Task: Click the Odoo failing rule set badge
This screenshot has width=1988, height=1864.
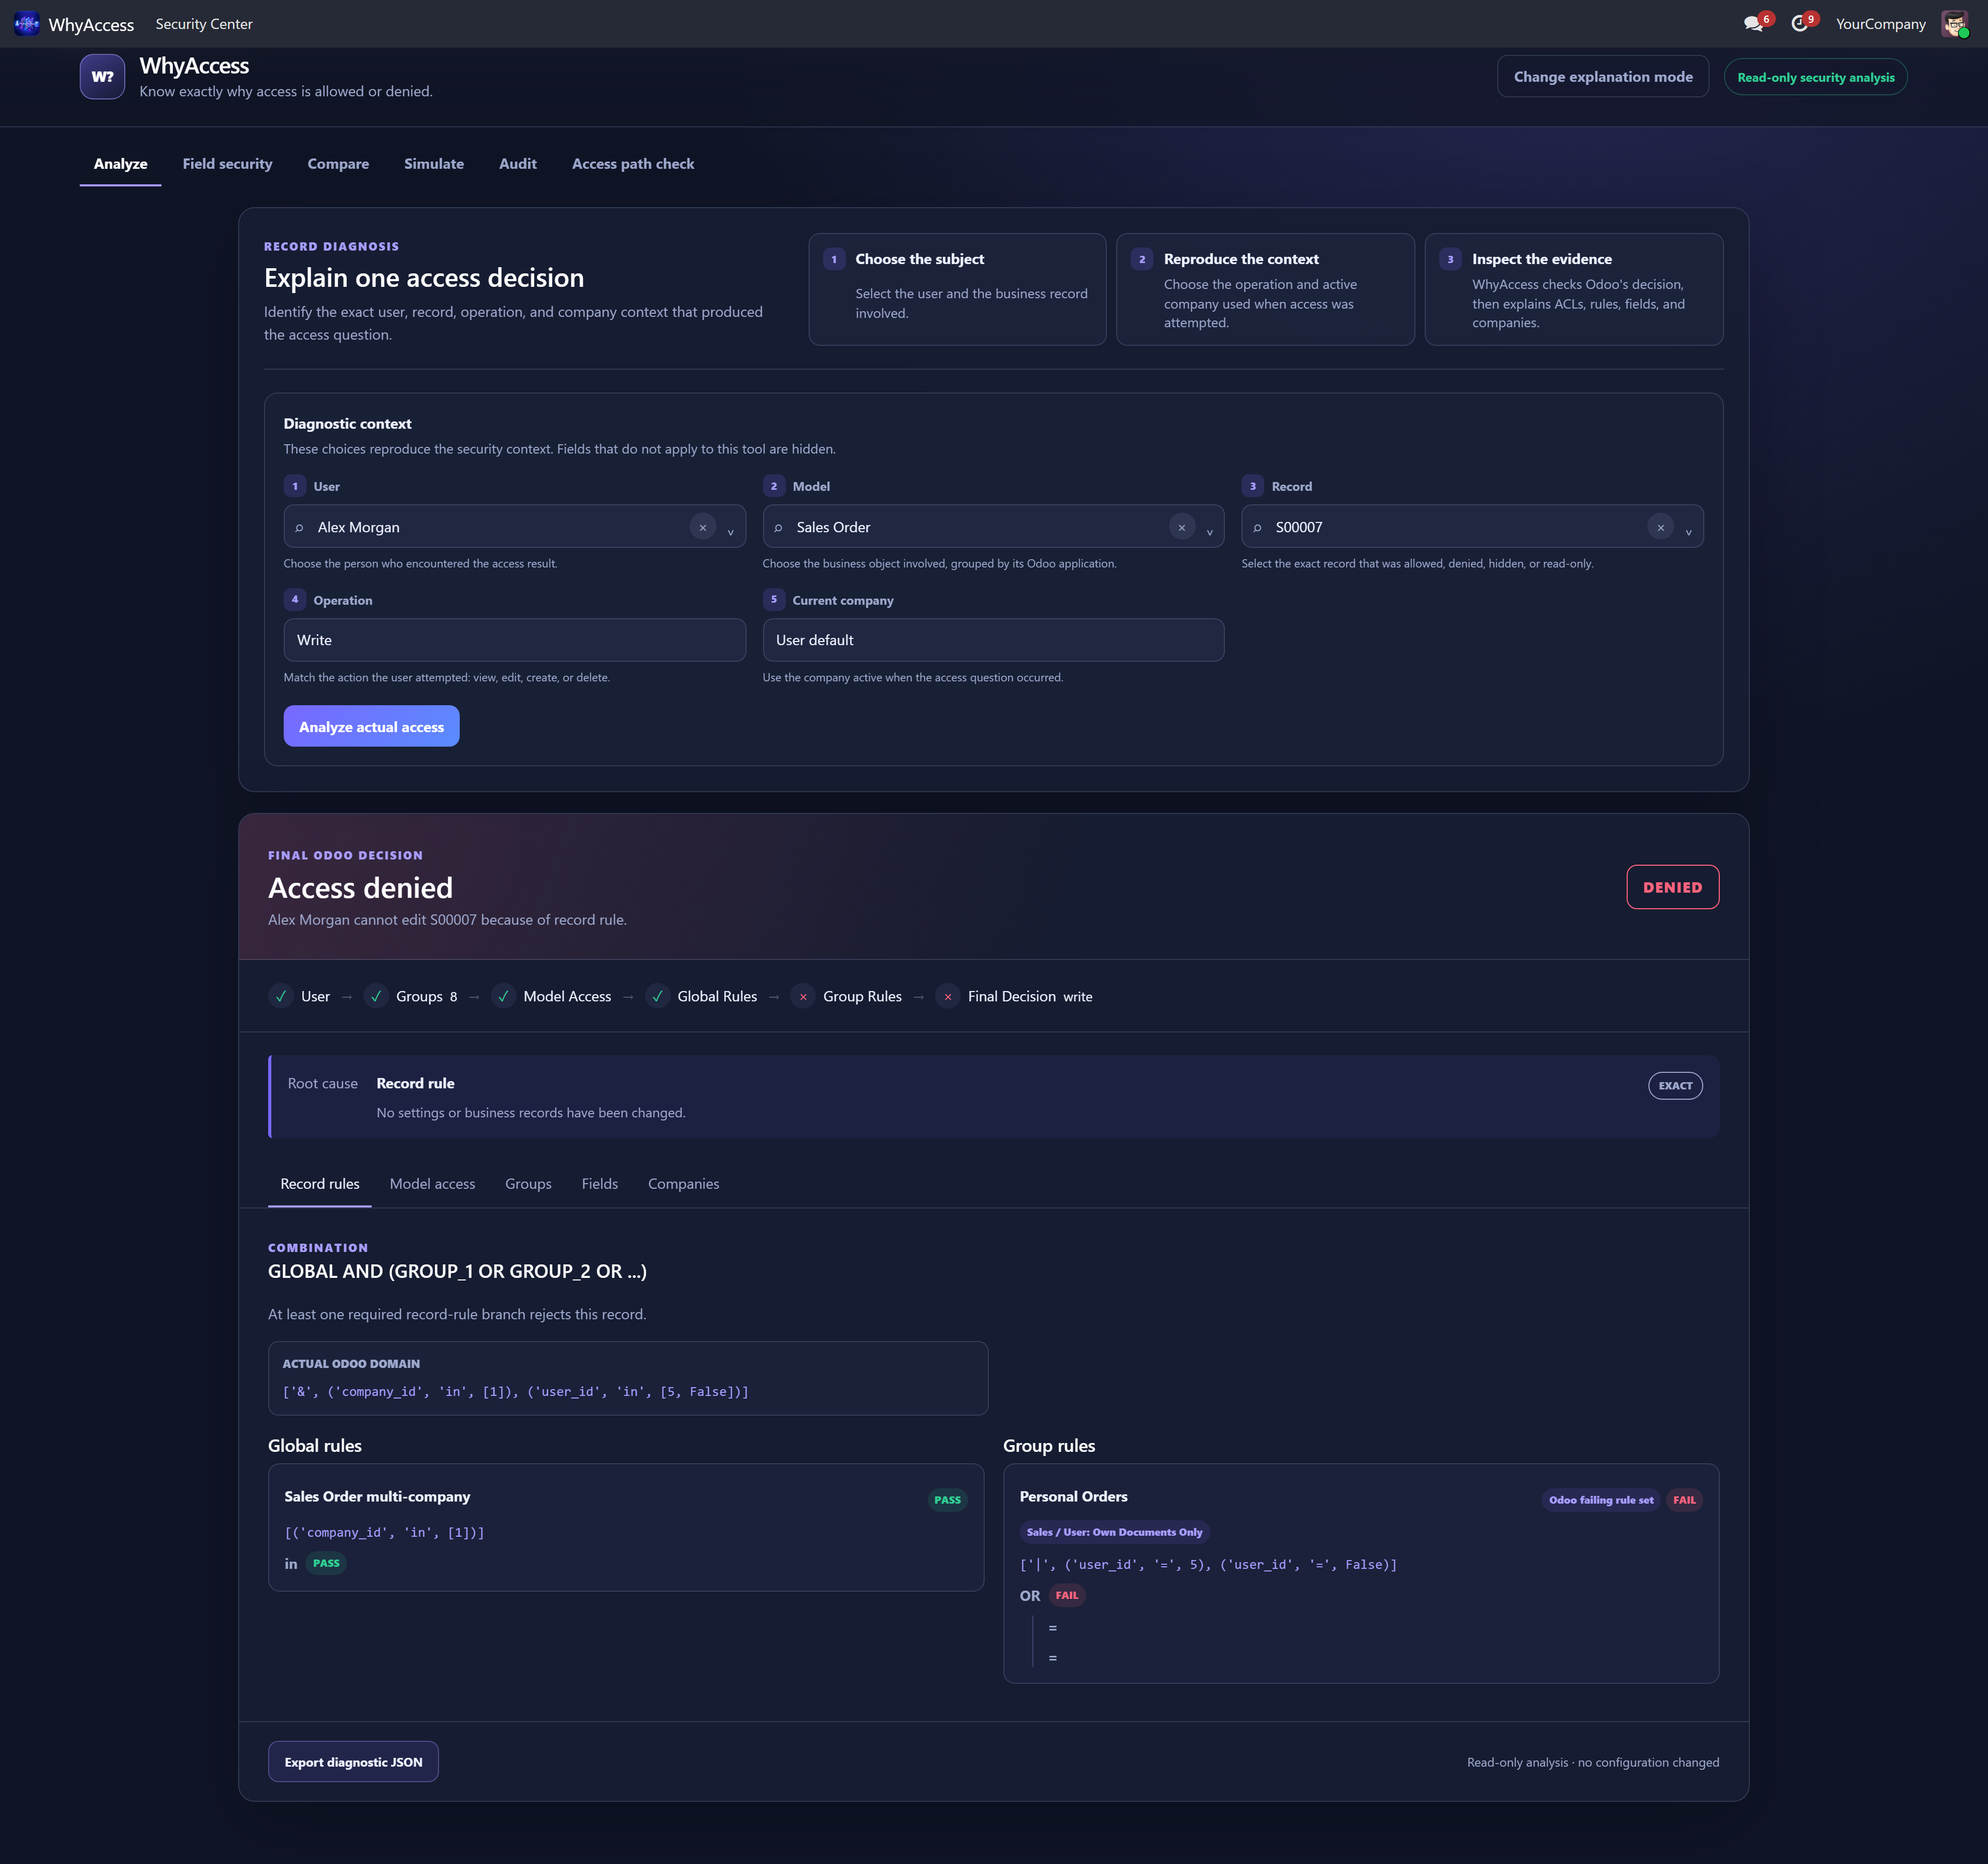Action: [x=1601, y=1500]
